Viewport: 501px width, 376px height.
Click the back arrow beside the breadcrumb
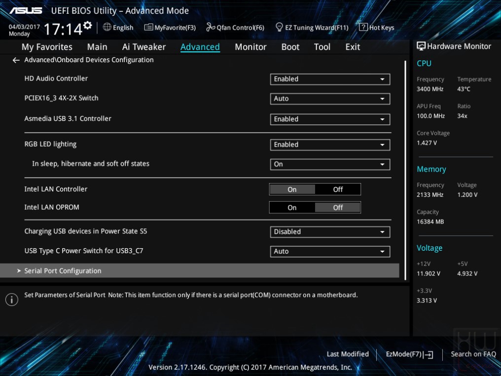pyautogui.click(x=16, y=60)
